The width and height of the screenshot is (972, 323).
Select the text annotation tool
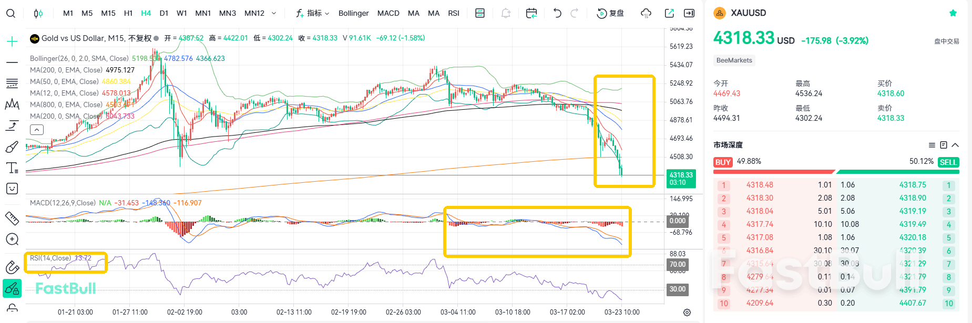(12, 168)
